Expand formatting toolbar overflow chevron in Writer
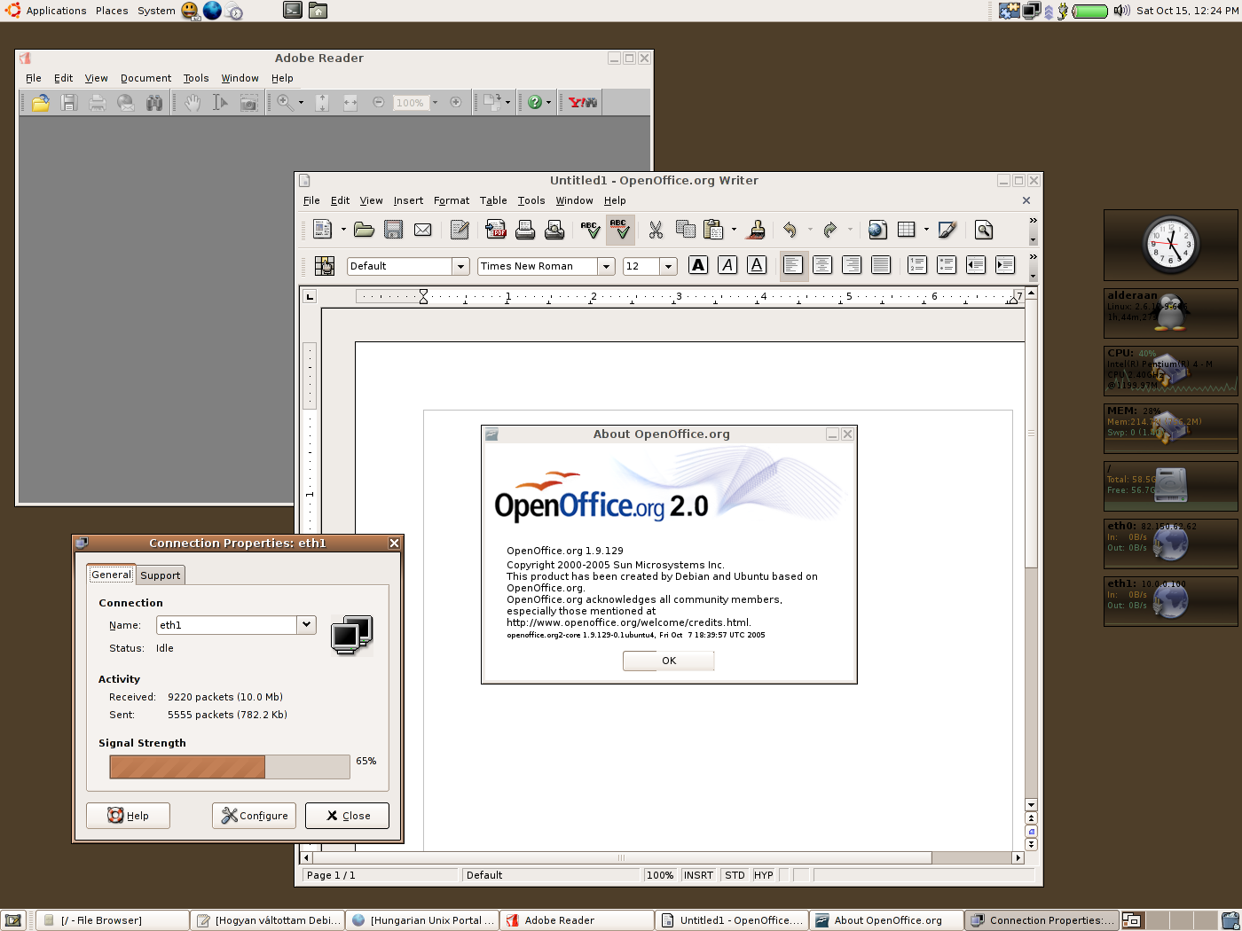Viewport: 1242px width, 931px height. pos(1033,257)
